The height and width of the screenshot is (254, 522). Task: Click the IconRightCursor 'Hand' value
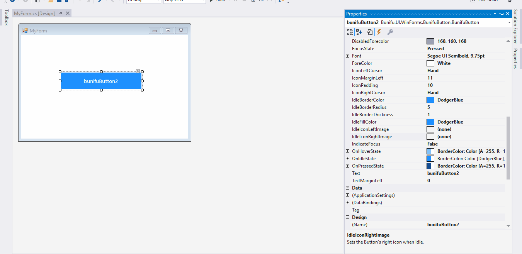tap(433, 93)
